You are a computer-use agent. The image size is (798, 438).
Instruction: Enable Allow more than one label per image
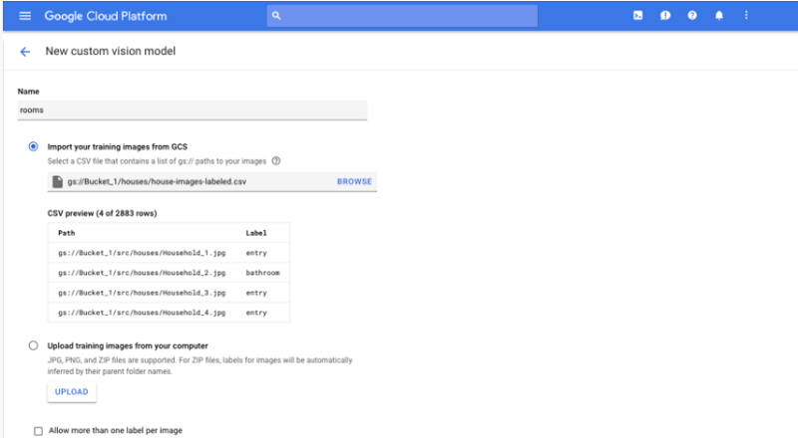tap(39, 431)
